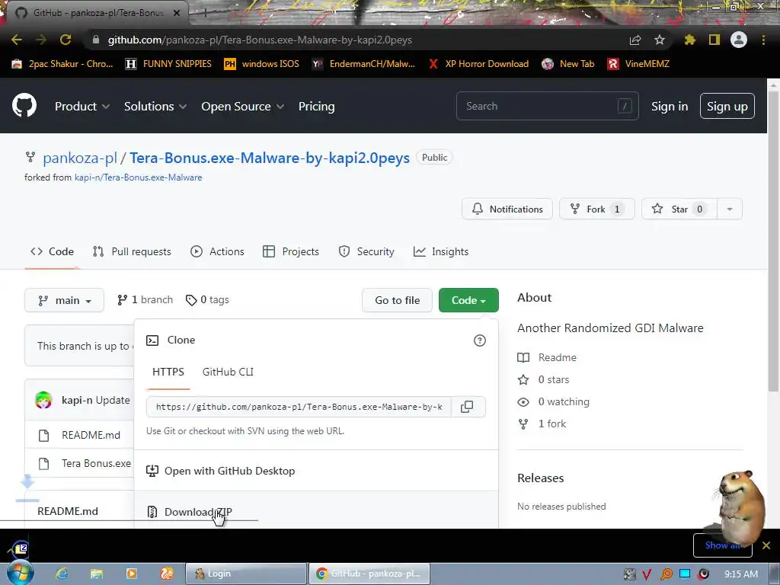
Task: Open Windows Explorer folder icon in taskbar
Action: pyautogui.click(x=97, y=574)
